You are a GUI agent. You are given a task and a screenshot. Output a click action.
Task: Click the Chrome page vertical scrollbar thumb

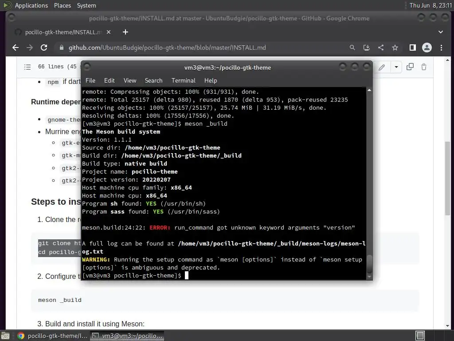coord(447,178)
